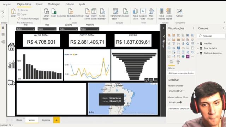This screenshot has height=127, width=226.
Task: Click the funnel chart focus mode icon
Action: coord(151,80)
